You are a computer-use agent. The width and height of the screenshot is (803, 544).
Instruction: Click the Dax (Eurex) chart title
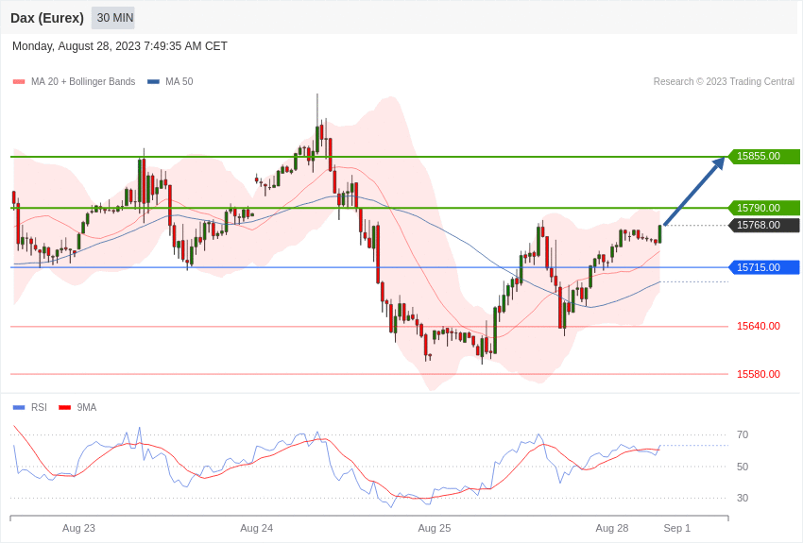coord(47,18)
